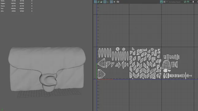Take a UV snapshot with the camera icon

pyautogui.click(x=118, y=2)
